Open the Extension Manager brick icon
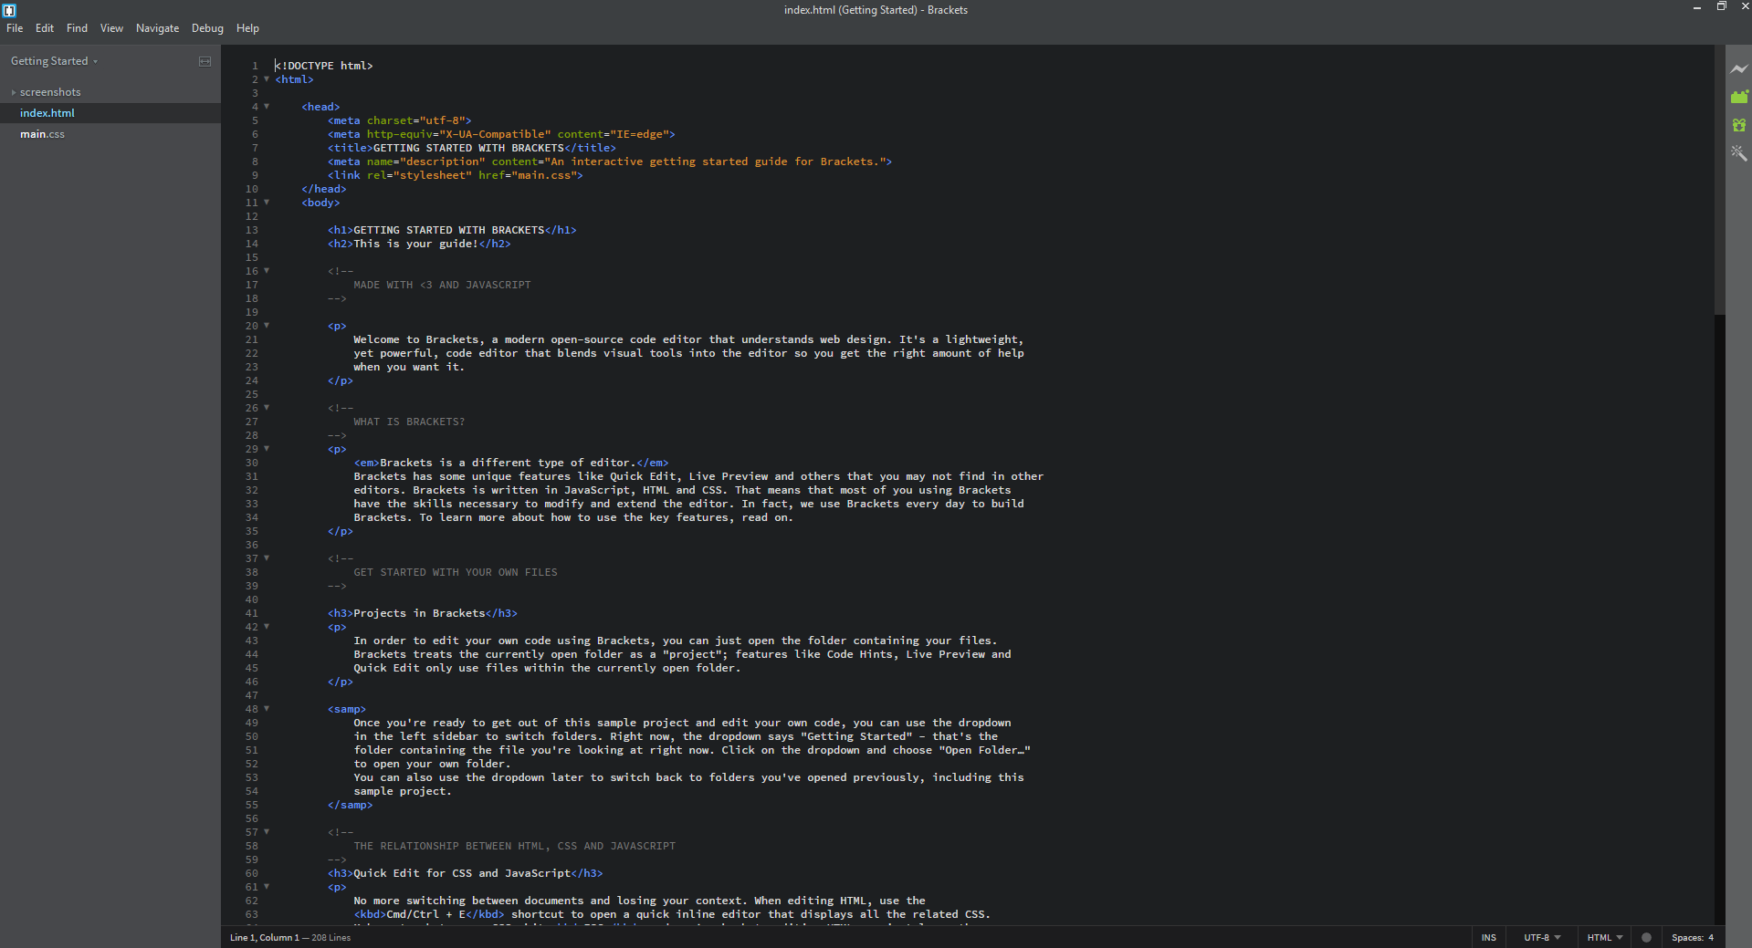This screenshot has width=1752, height=948. [x=1738, y=97]
